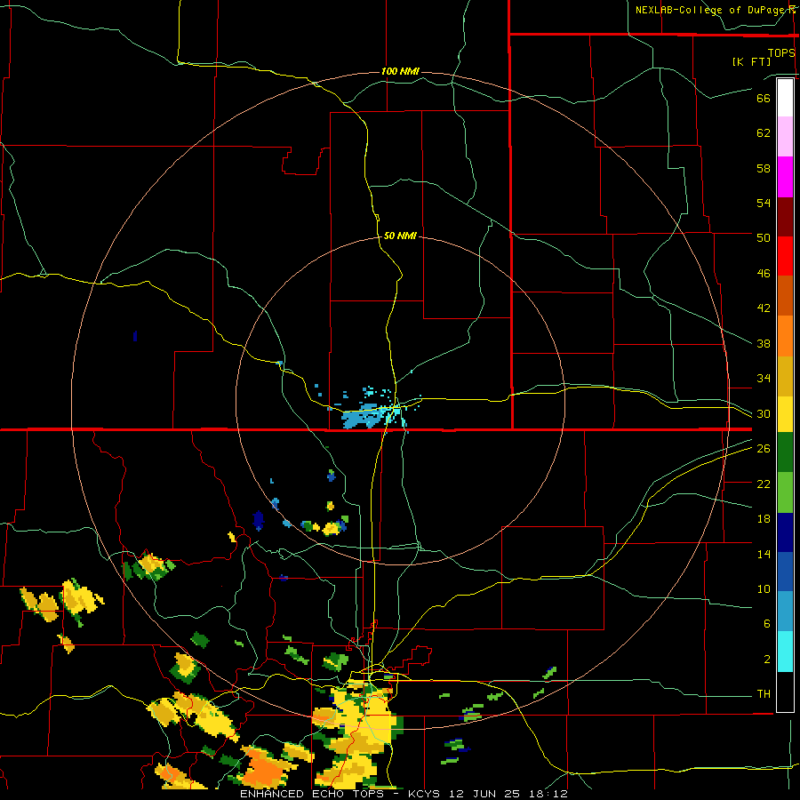The image size is (800, 800).
Task: Click the 30 scale label
Action: pyautogui.click(x=764, y=413)
